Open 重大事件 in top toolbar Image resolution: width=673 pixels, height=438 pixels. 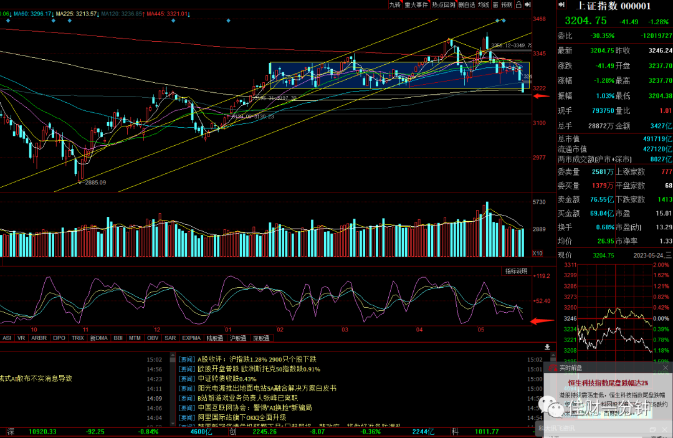416,5
